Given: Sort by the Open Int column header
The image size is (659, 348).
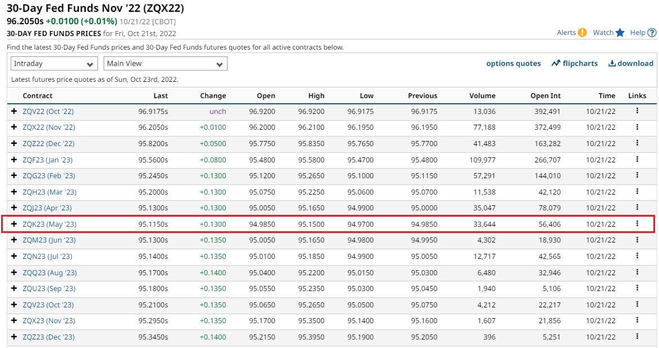Looking at the screenshot, I should tap(545, 96).
